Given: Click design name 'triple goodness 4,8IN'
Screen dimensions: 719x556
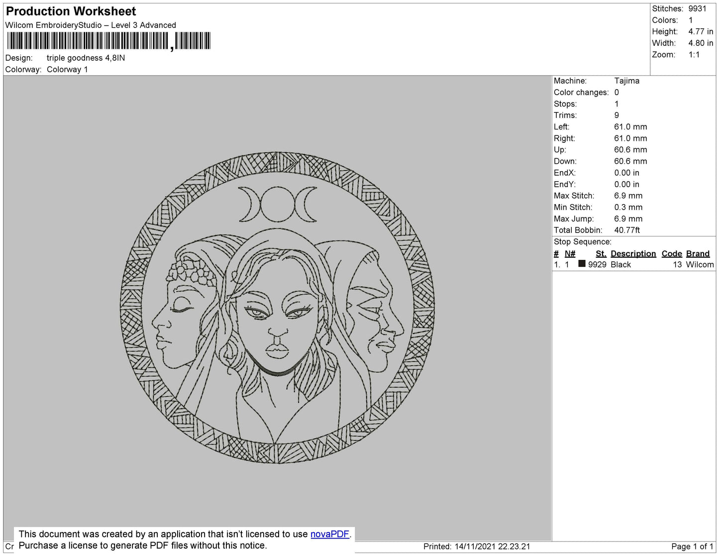Looking at the screenshot, I should pos(86,58).
